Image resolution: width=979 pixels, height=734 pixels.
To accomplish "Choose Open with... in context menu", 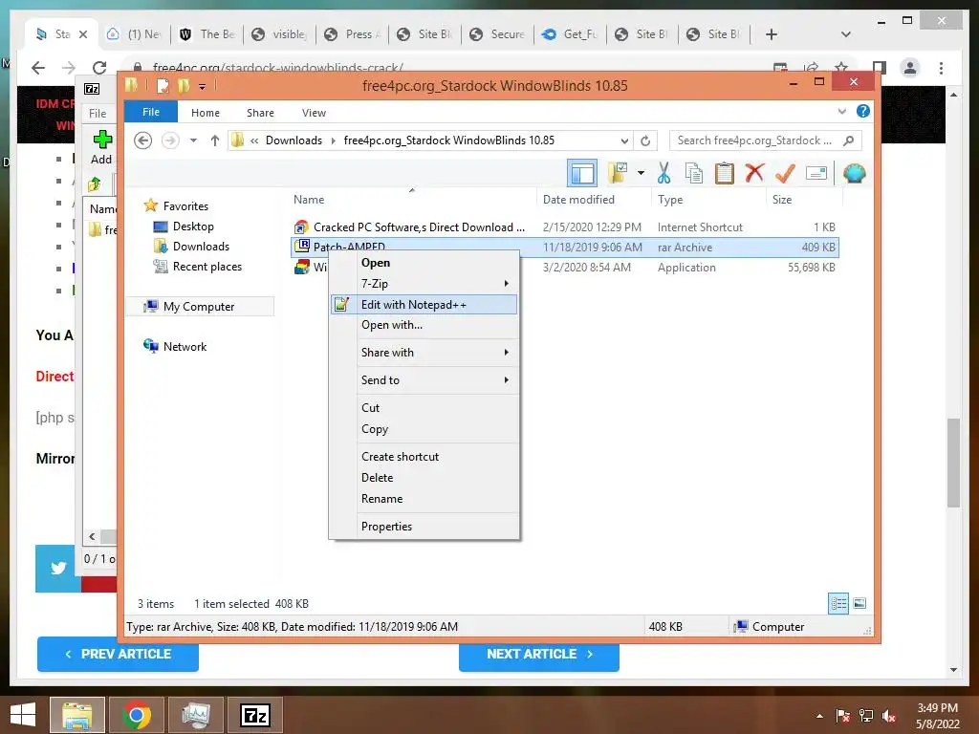I will click(424, 325).
